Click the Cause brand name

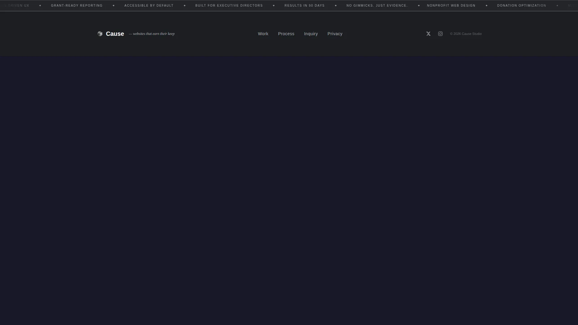[115, 34]
